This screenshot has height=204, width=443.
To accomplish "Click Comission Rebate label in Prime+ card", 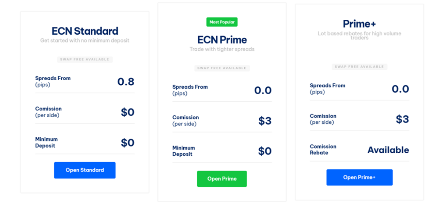I will [x=323, y=150].
